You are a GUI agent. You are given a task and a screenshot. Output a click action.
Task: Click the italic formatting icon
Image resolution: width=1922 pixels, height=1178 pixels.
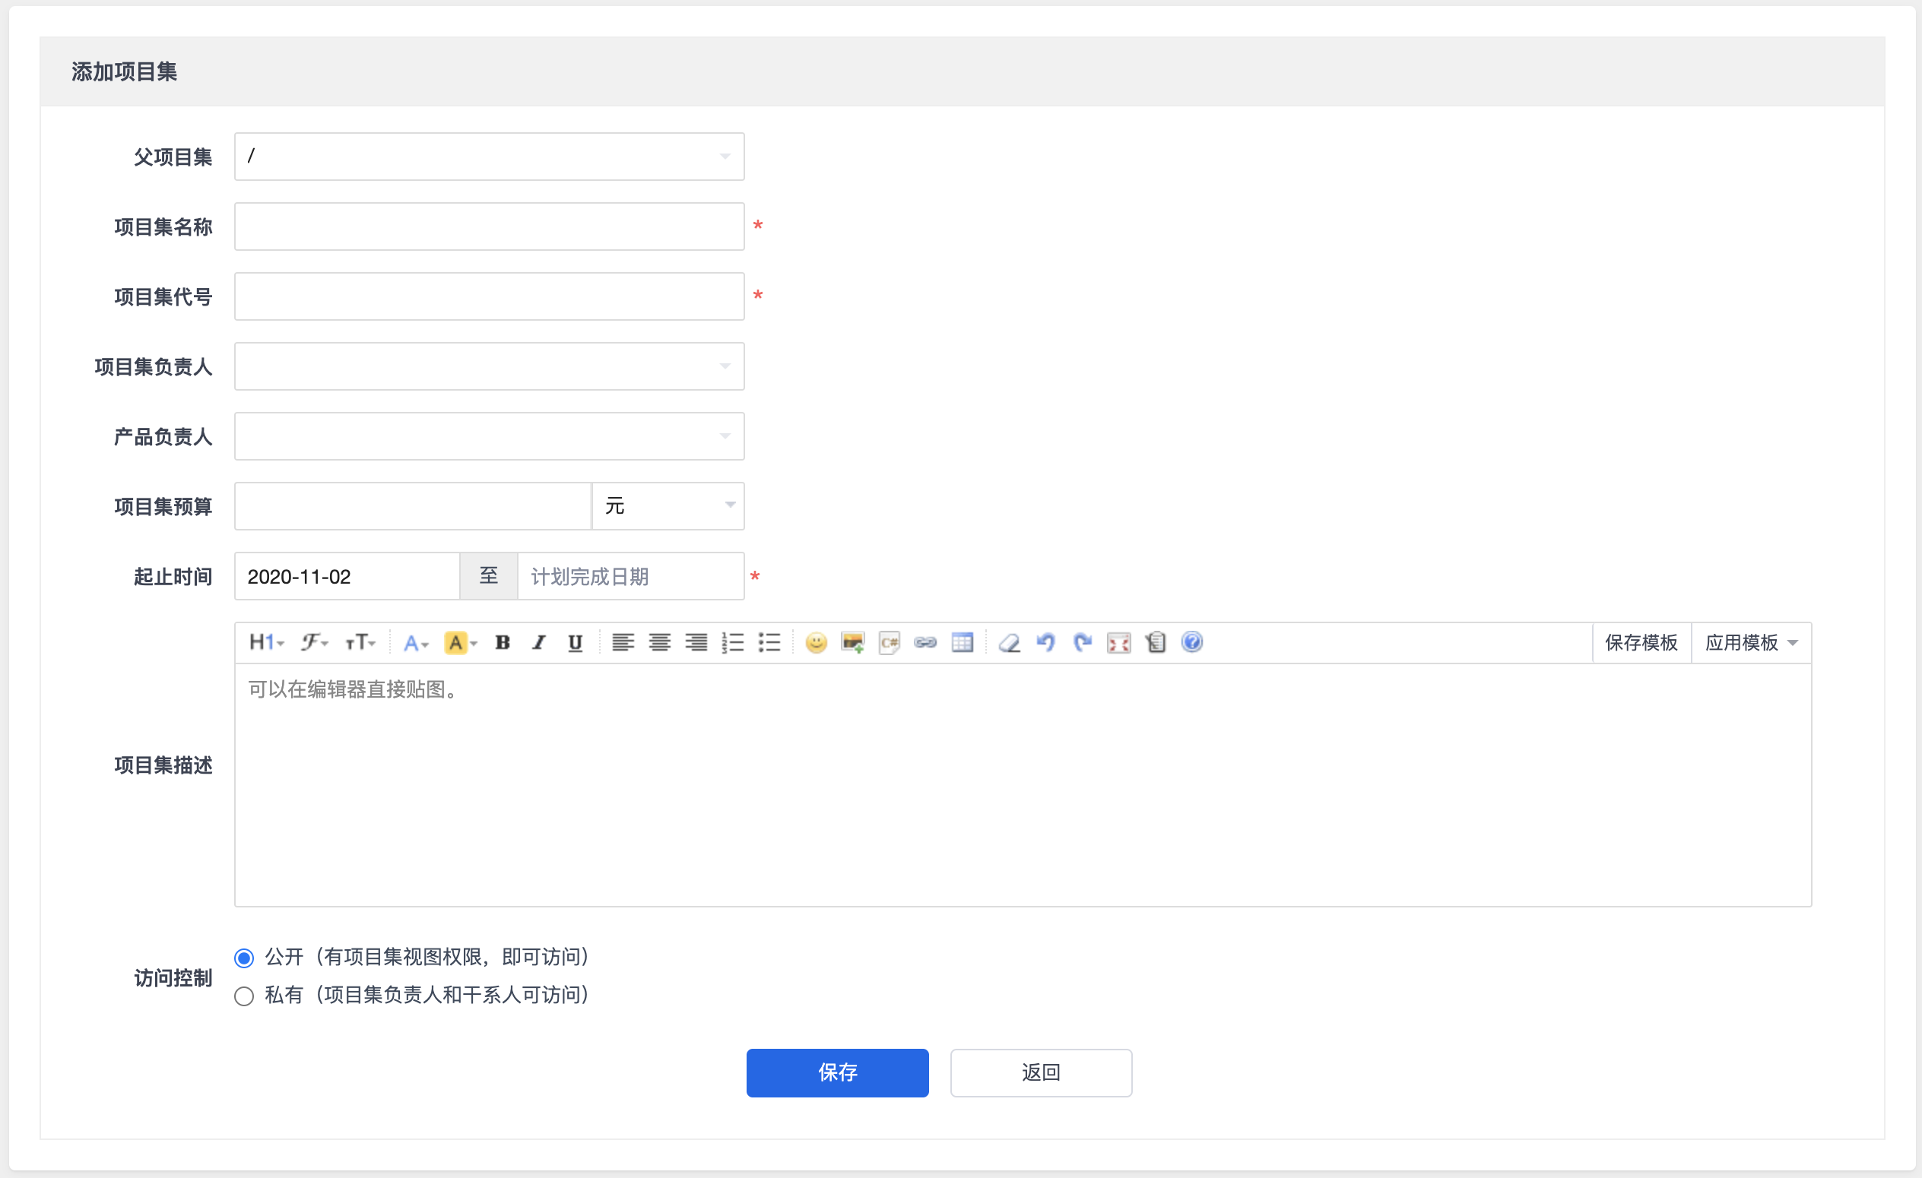[x=538, y=642]
